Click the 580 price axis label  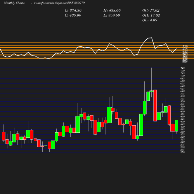tap(183, 96)
